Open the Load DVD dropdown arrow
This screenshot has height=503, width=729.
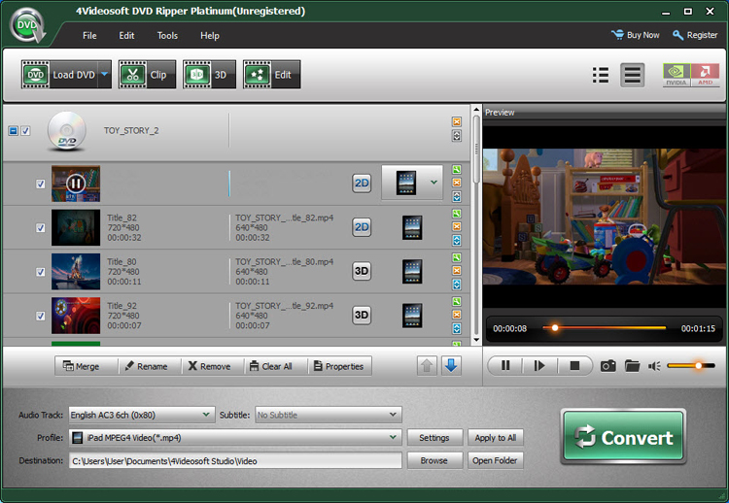[105, 75]
